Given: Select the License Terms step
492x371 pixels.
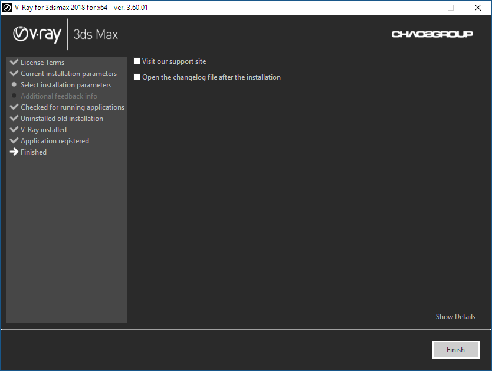Looking at the screenshot, I should coord(42,63).
